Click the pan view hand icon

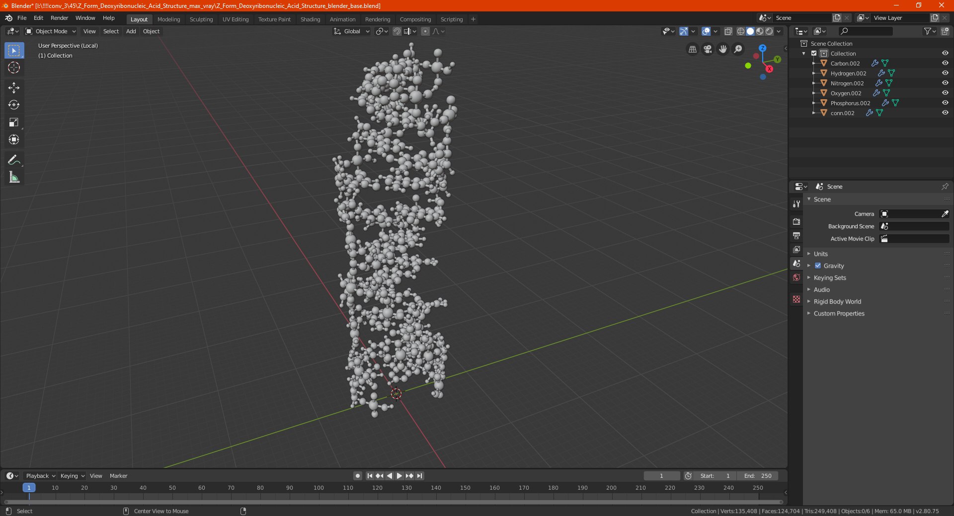coord(723,49)
